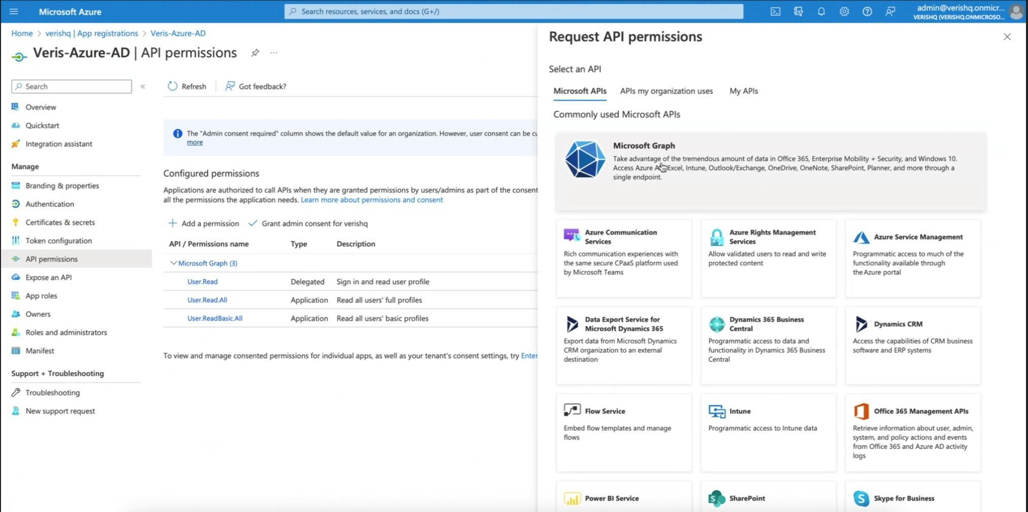Select the Office 365 Management APIs tile
This screenshot has height=512, width=1028.
click(912, 432)
